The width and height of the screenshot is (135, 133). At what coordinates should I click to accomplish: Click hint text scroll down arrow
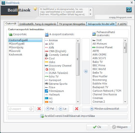(90, 14)
